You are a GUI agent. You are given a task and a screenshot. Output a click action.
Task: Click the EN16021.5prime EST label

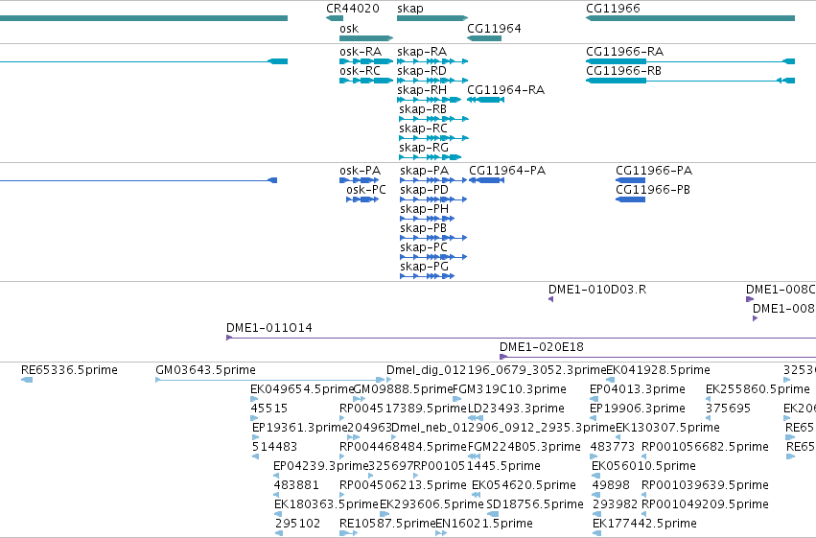tap(484, 525)
